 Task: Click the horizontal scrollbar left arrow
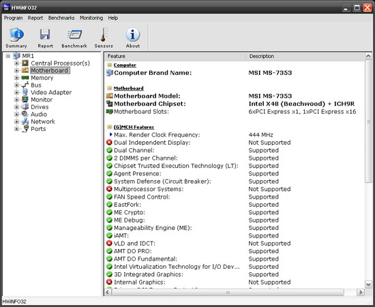click(x=108, y=292)
